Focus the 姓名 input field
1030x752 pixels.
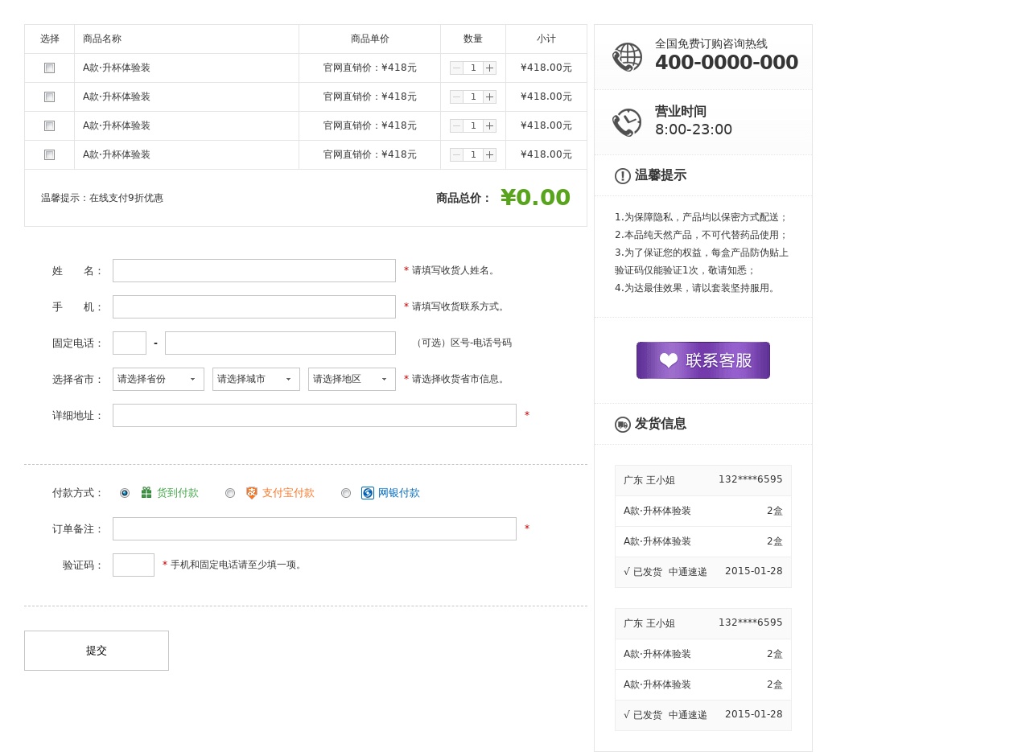point(254,271)
